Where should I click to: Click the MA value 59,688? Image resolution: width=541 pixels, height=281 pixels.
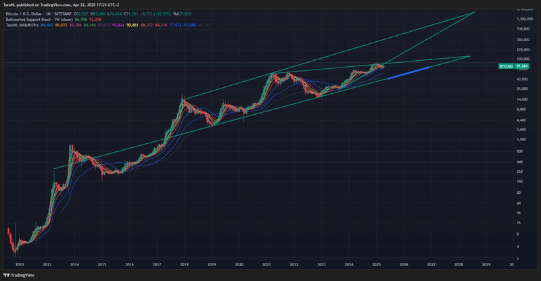coord(189,25)
